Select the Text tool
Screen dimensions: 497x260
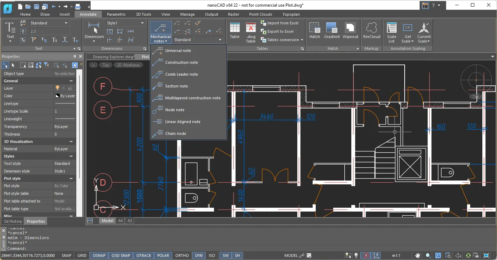tap(10, 30)
